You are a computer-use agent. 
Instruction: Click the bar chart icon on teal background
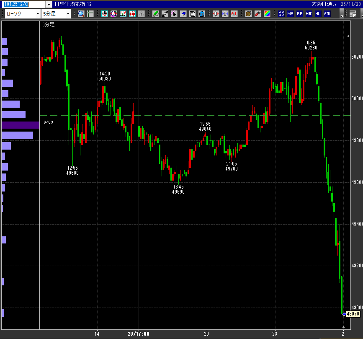(x=123, y=14)
